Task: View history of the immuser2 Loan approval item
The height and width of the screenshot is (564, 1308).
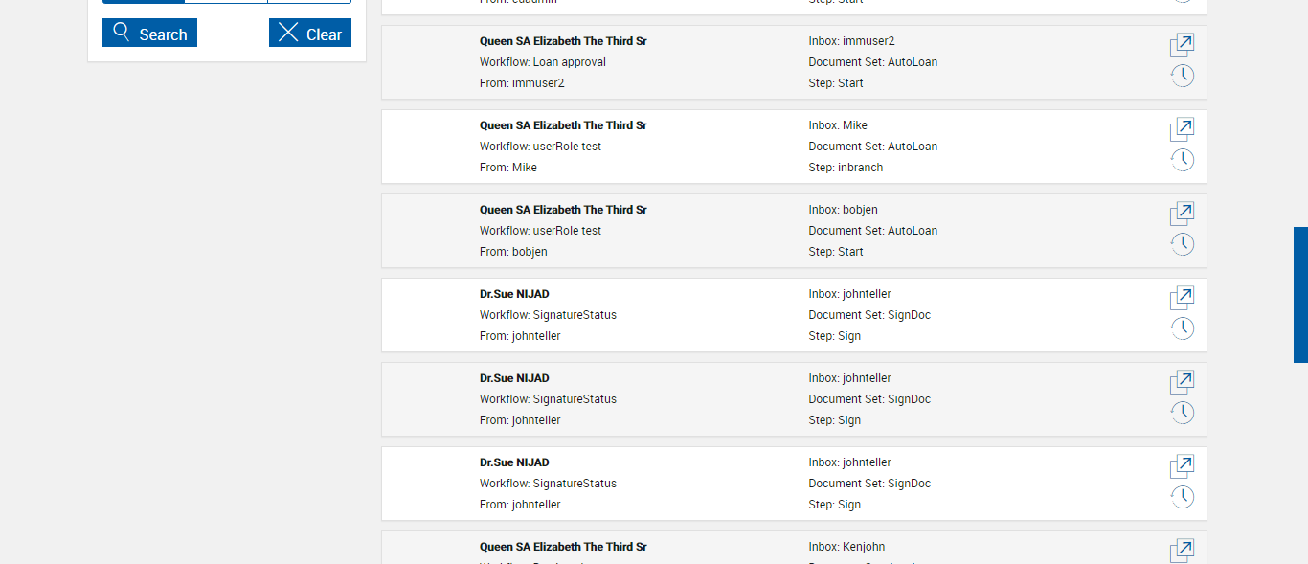Action: [1182, 76]
